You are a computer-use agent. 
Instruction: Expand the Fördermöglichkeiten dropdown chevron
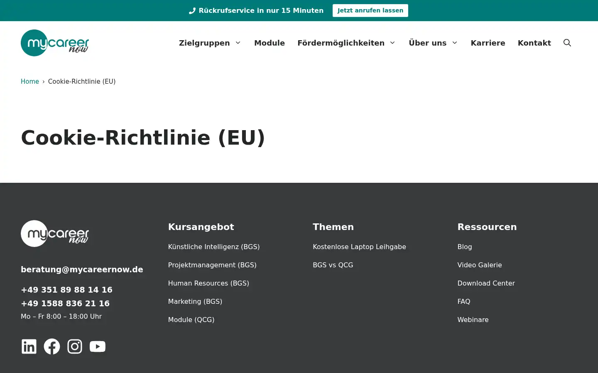pos(392,43)
